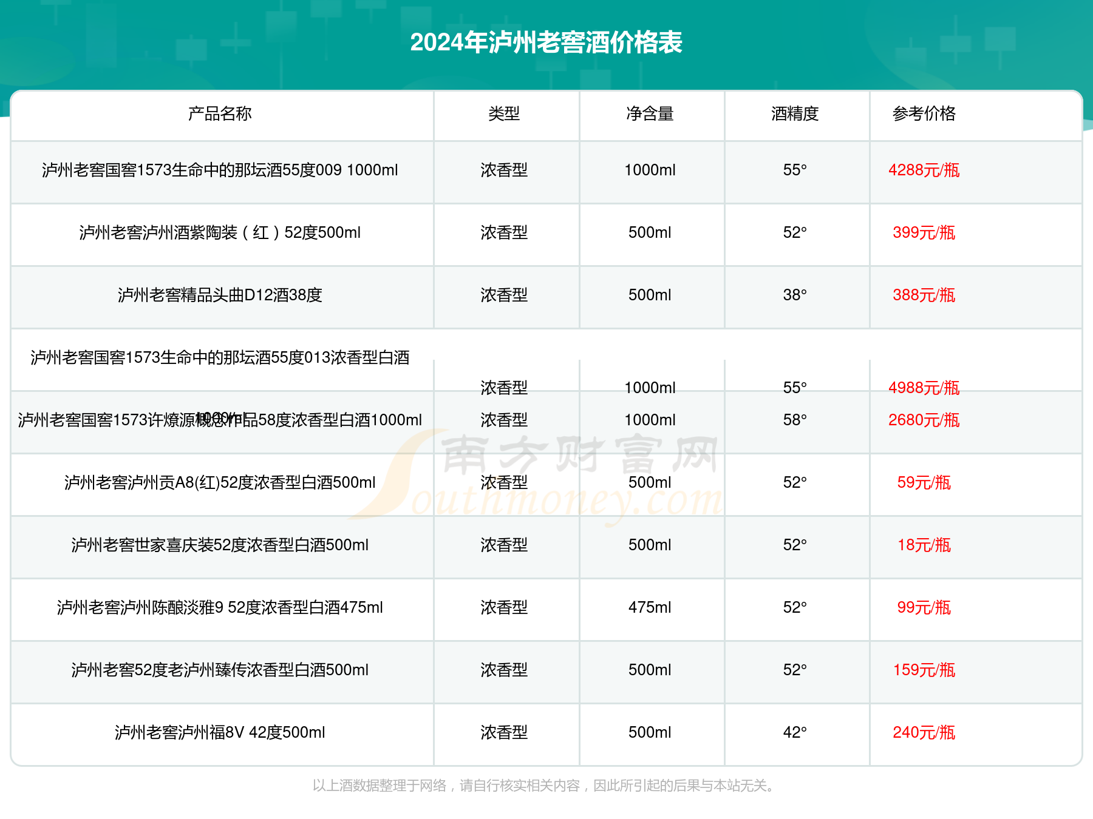The height and width of the screenshot is (819, 1093).
Task: Click the price 240元/瓶
Action: coord(924,732)
